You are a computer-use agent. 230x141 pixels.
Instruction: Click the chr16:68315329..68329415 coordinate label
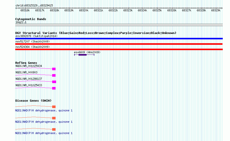pyautogui.click(x=34, y=6)
